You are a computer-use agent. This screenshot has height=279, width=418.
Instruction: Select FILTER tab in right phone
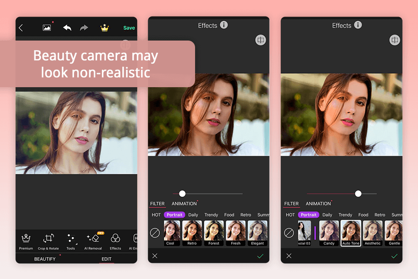point(291,204)
